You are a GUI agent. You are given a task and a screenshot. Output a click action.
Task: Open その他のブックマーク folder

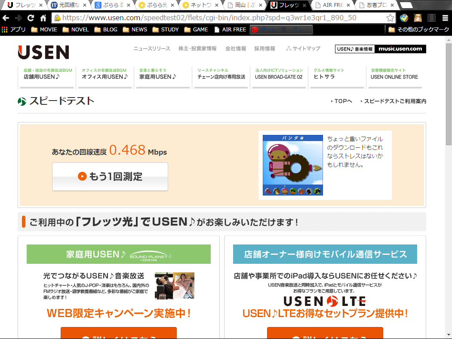(x=419, y=29)
